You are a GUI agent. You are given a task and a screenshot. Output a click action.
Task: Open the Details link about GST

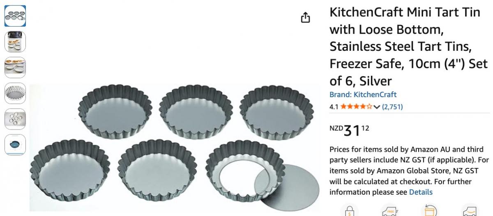coord(421,192)
